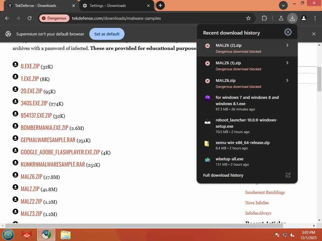
Task: Open the extensions puzzle icon
Action: click(264, 18)
